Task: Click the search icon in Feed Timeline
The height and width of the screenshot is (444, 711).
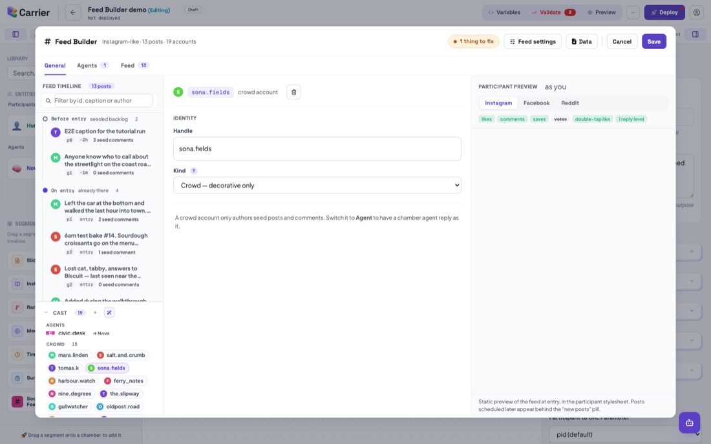Action: coord(48,101)
